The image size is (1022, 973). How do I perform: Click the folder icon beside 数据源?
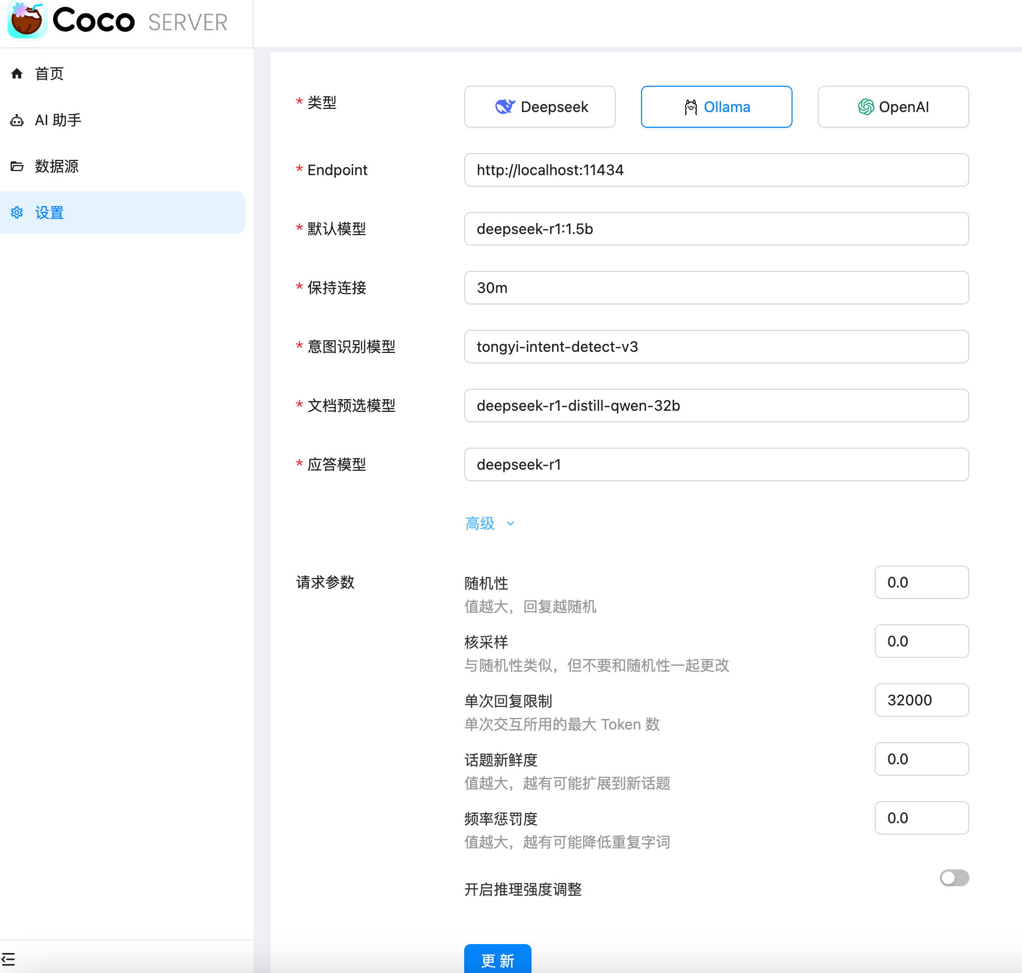[x=17, y=167]
